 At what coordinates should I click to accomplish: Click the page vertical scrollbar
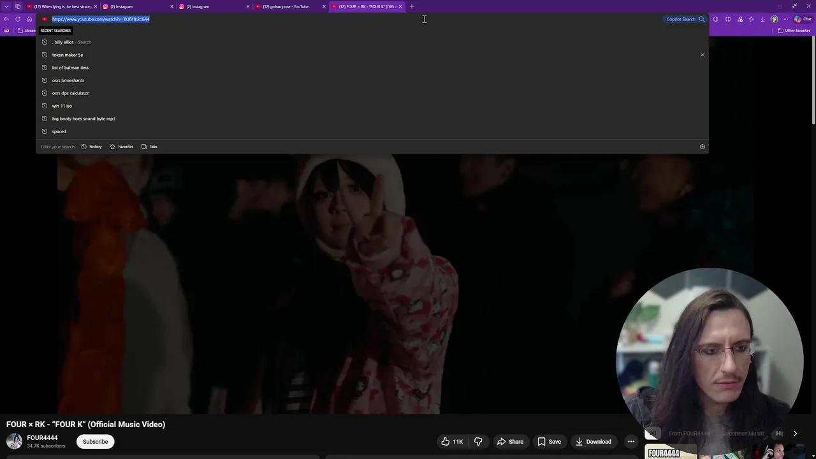(x=813, y=80)
